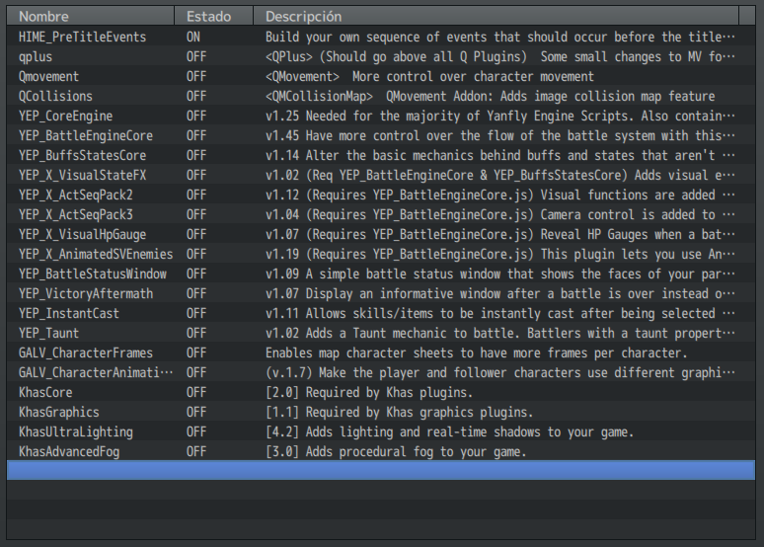Click the OFF status of GALV_CharacterFrames
This screenshot has width=764, height=547.
point(195,352)
